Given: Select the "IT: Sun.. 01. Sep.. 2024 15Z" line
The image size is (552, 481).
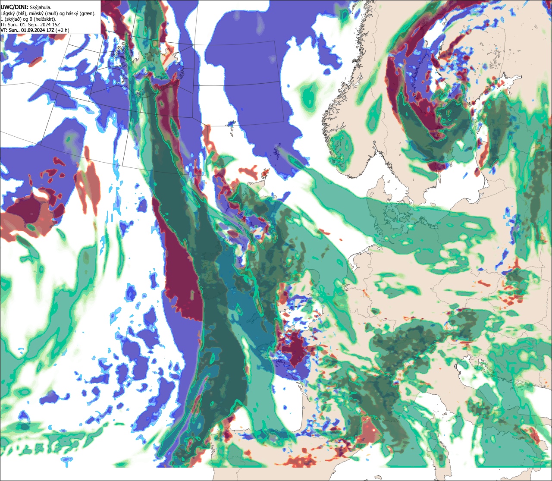Looking at the screenshot, I should [x=30, y=25].
